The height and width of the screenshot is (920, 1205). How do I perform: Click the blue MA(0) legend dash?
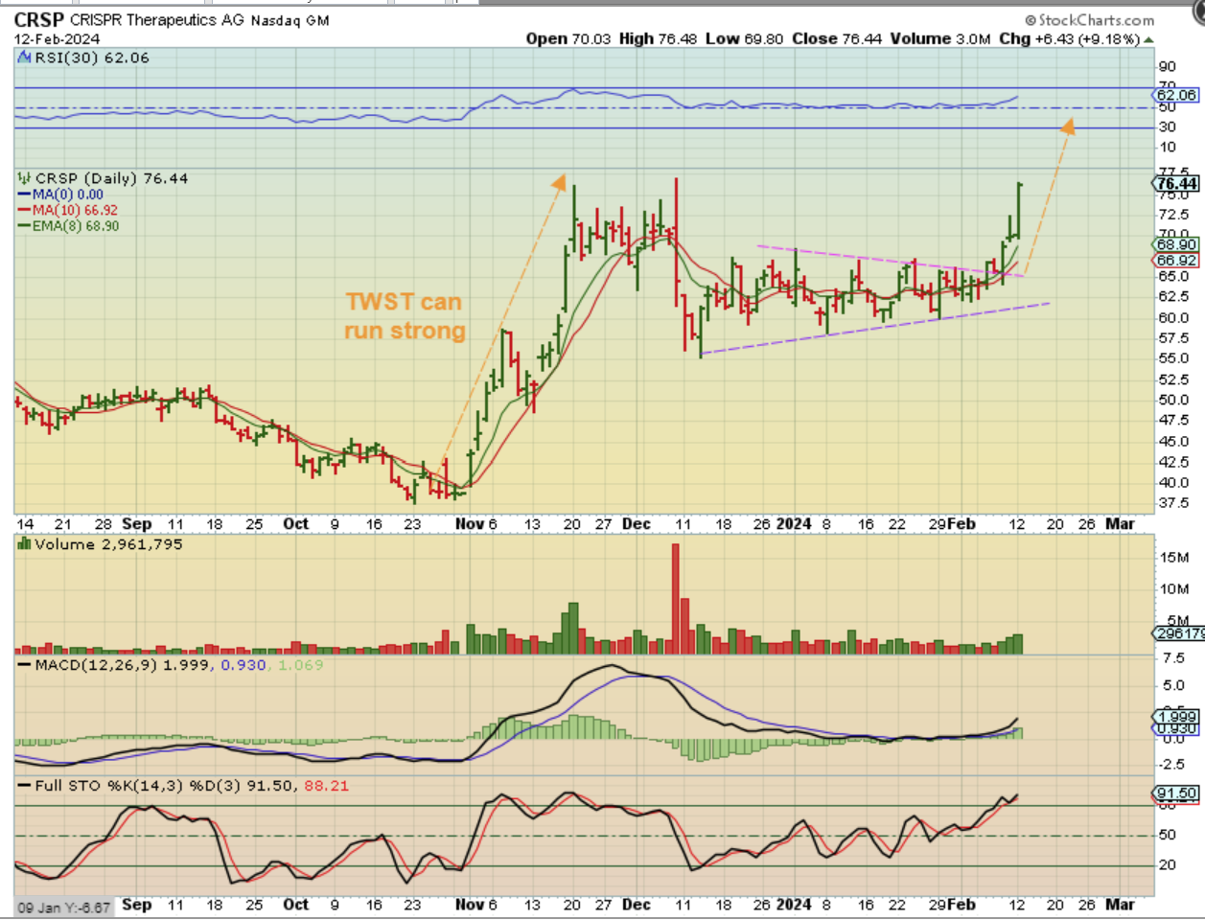point(25,195)
